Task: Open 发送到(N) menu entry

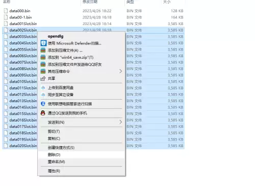Action: pos(82,122)
